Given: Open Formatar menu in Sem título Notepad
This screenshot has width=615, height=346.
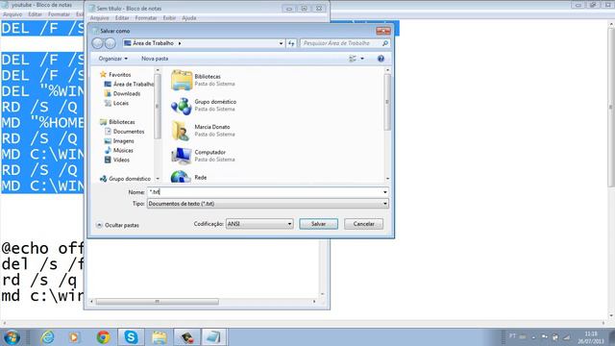Looking at the screenshot, I should pos(146,18).
